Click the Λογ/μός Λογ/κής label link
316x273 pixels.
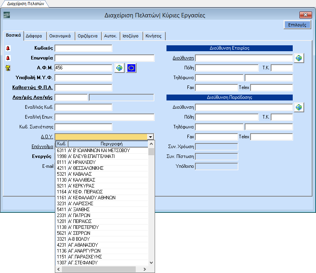click(32, 97)
